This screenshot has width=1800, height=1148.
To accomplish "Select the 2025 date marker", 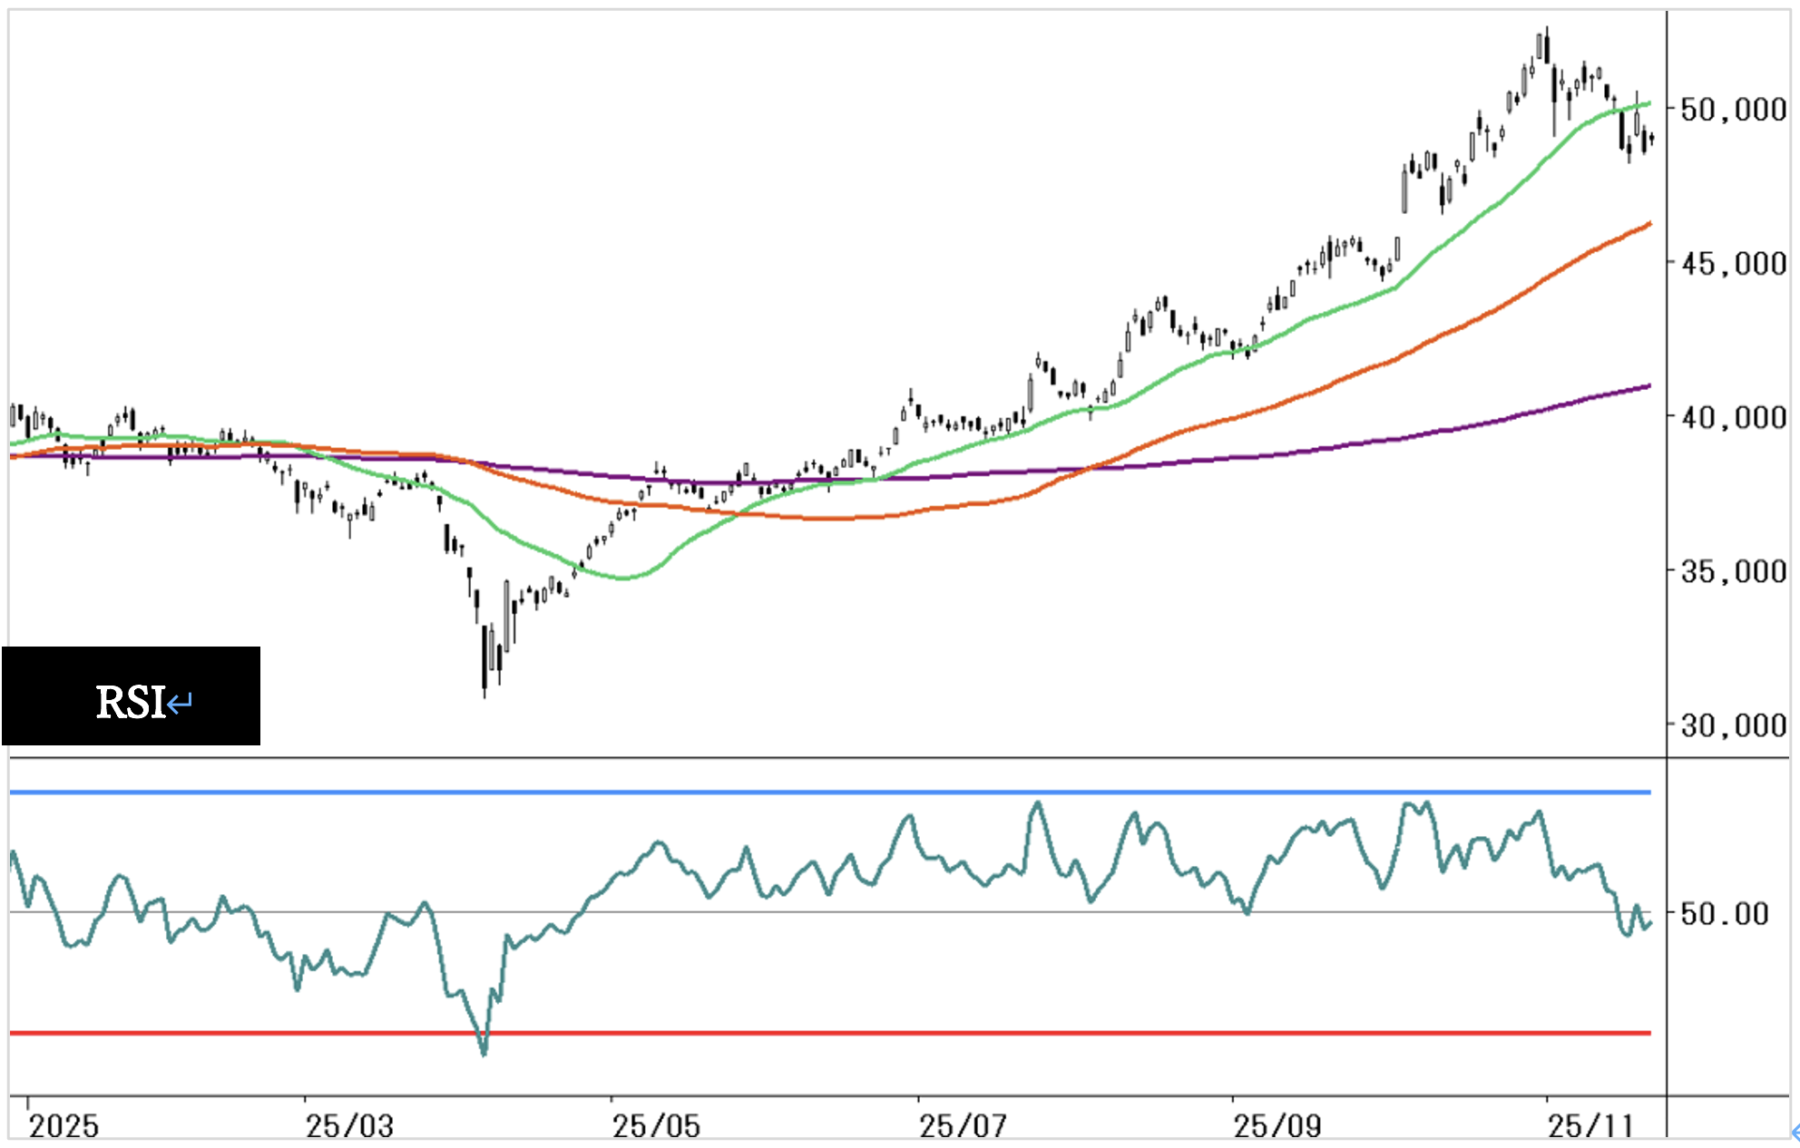I will click(x=64, y=1126).
